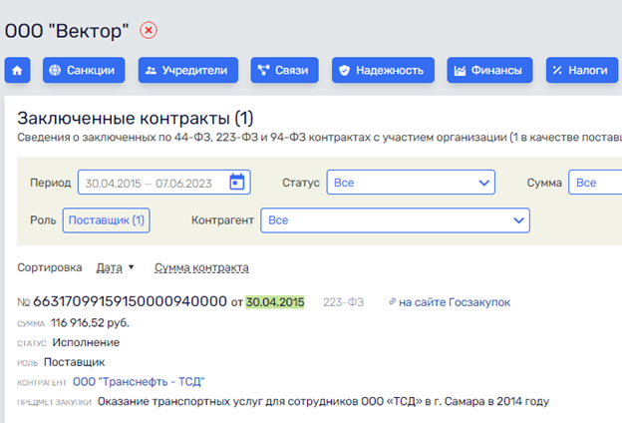Expand the Контрагент dropdown

(x=395, y=220)
